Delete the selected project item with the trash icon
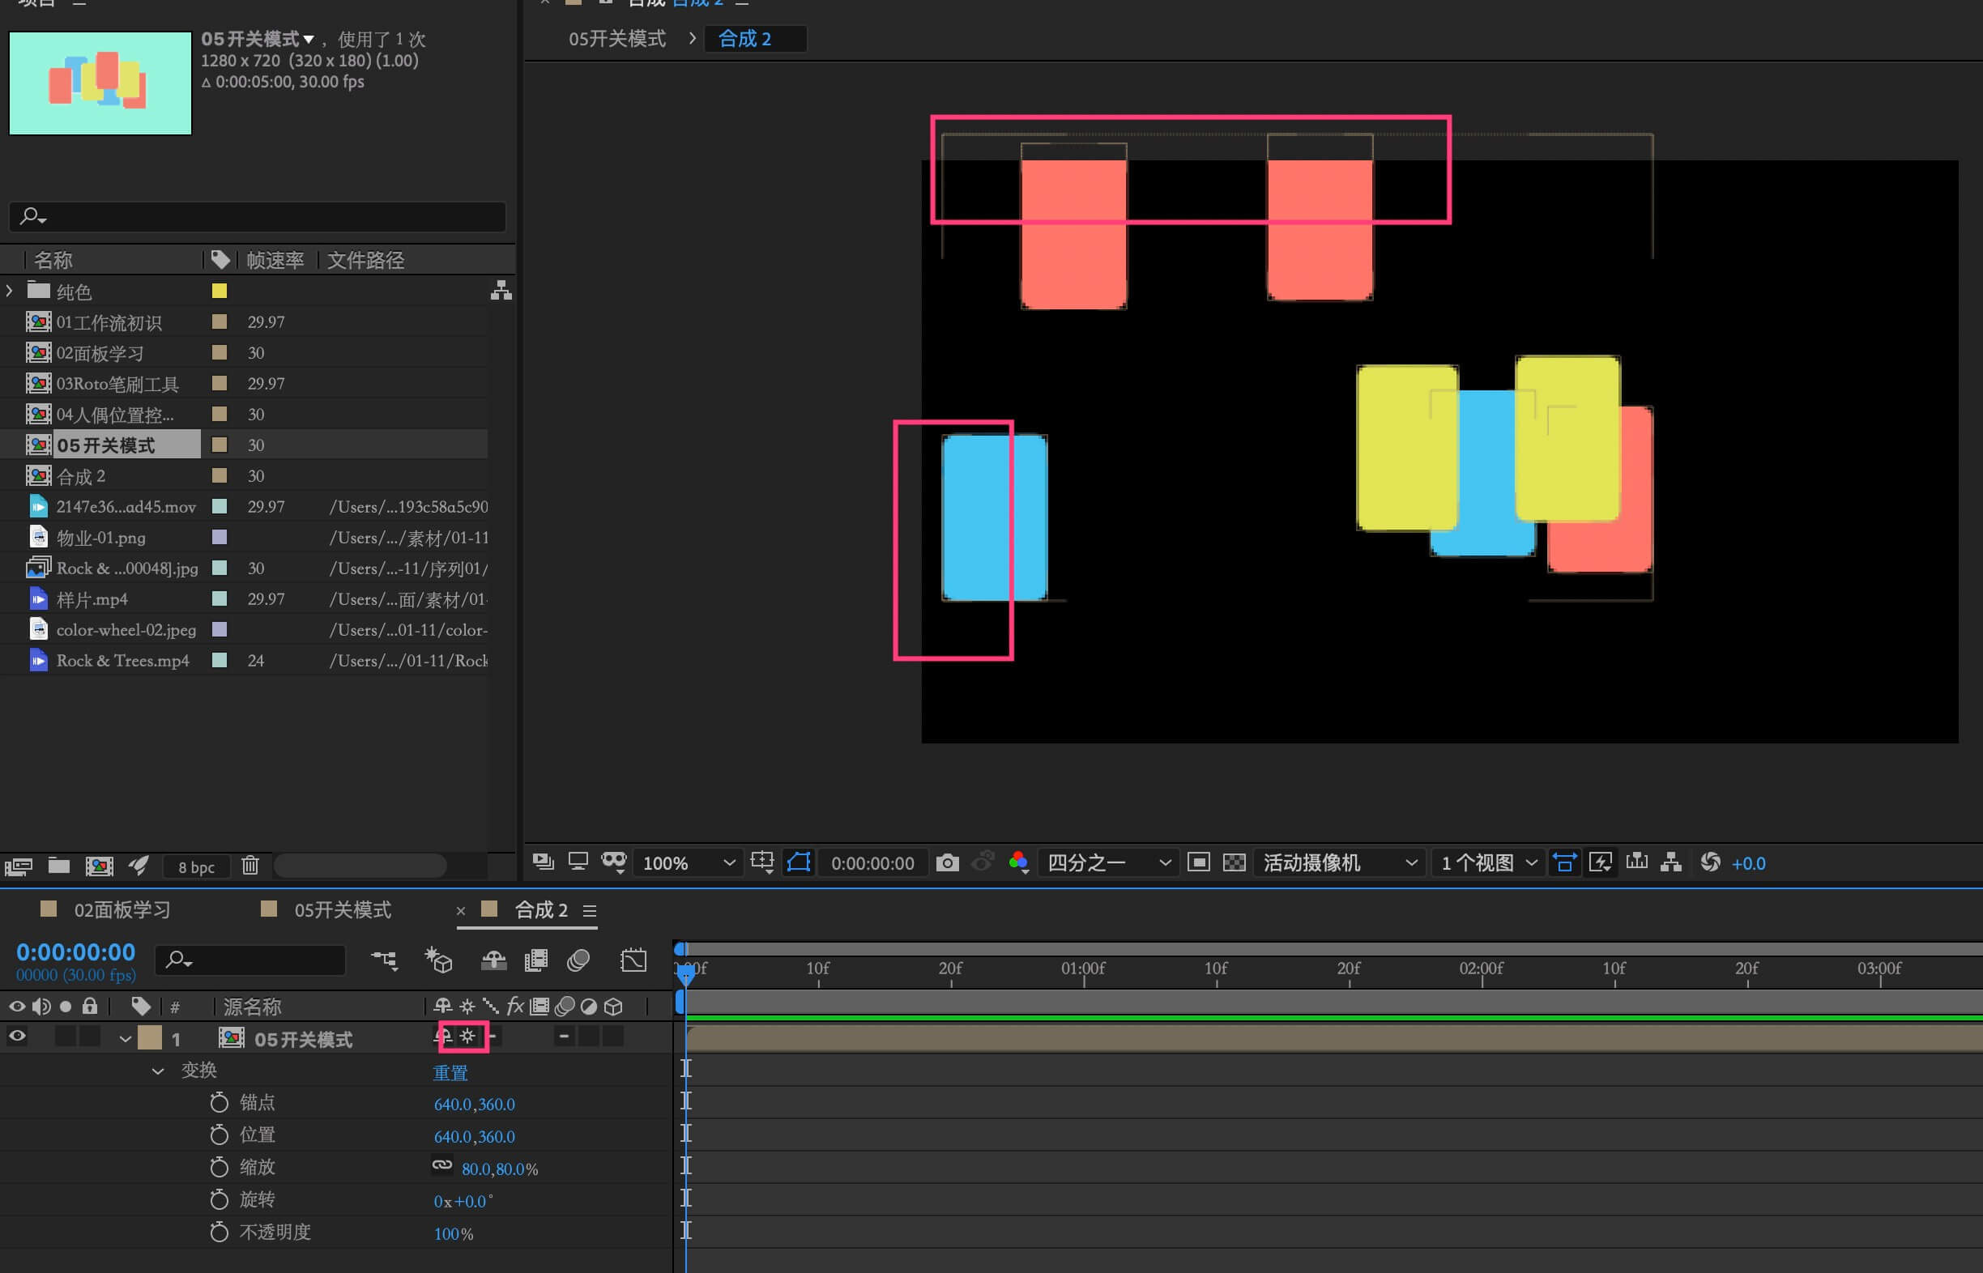 coord(249,866)
